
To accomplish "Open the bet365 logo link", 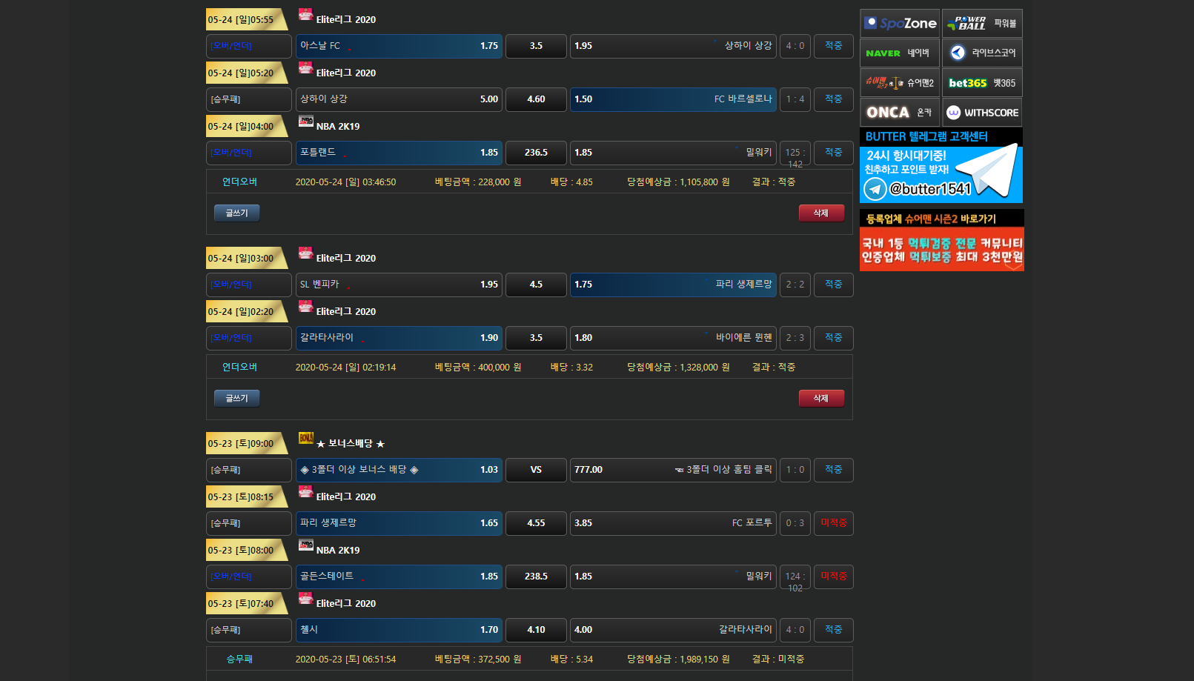I will 982,83.
